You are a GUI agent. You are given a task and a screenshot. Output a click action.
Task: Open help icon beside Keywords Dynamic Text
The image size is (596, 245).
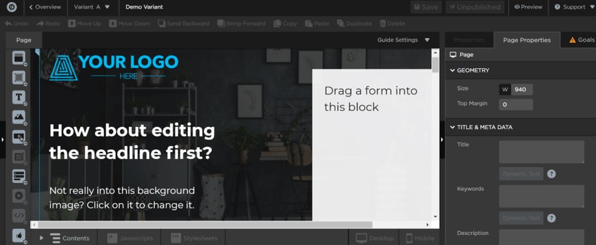point(551,218)
